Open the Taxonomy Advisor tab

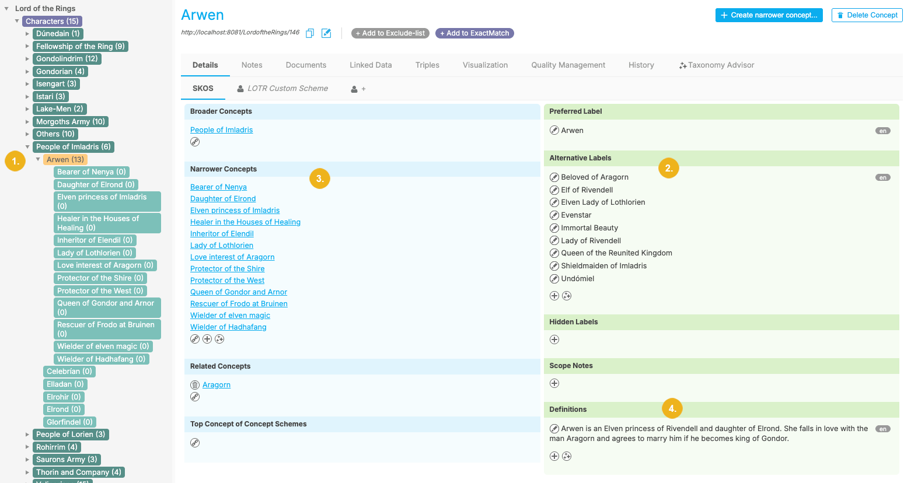pyautogui.click(x=716, y=65)
